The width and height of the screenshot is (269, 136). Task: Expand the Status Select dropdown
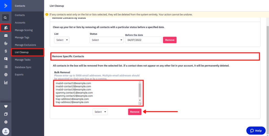107,40
